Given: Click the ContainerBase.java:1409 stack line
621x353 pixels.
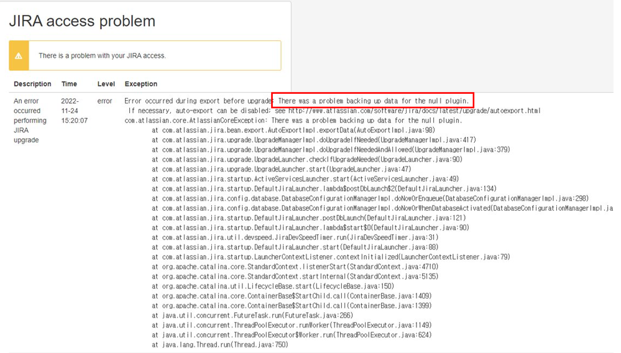Looking at the screenshot, I should 292,296.
